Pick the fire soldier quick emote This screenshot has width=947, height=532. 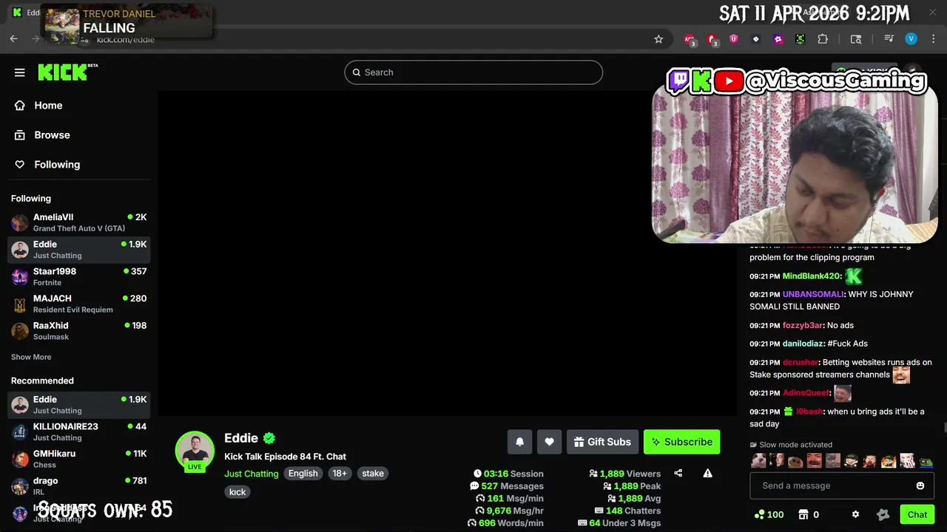[x=889, y=461]
